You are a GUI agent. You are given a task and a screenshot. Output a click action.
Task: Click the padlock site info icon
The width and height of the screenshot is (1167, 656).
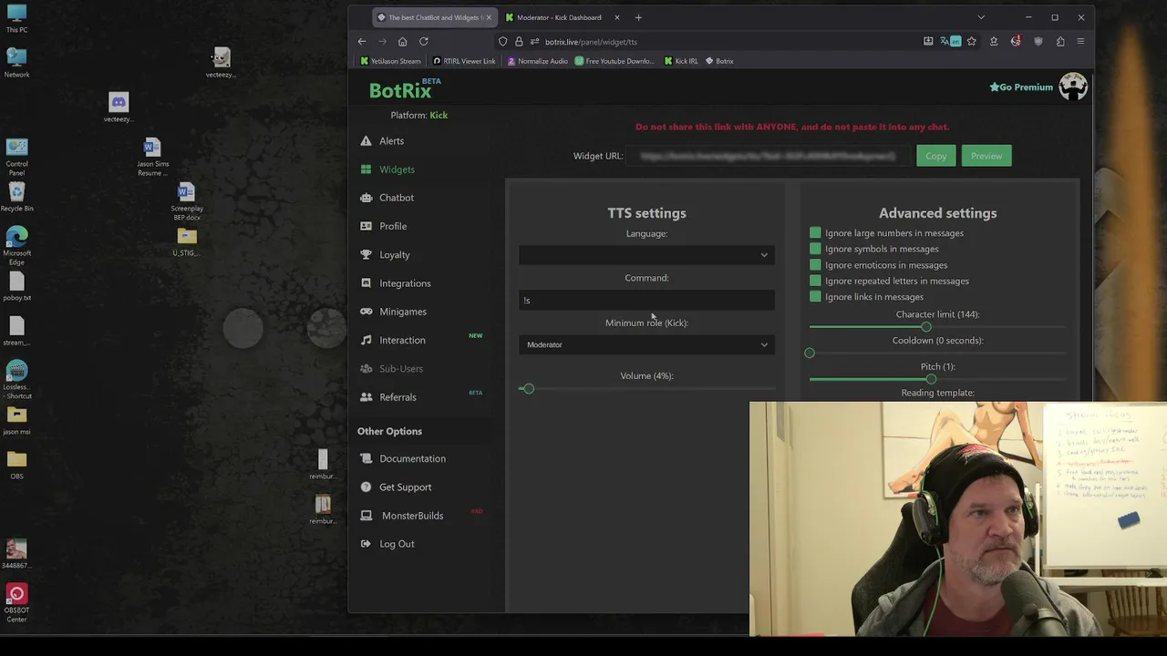(x=519, y=41)
